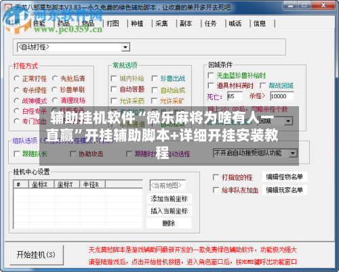Open the 喊话 tab

click(x=235, y=24)
